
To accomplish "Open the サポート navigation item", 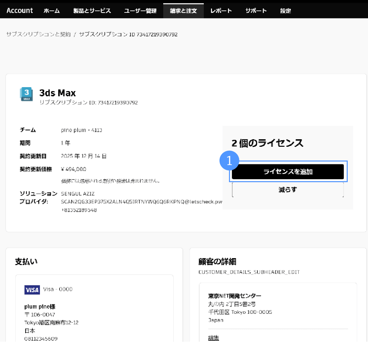I will tap(256, 11).
